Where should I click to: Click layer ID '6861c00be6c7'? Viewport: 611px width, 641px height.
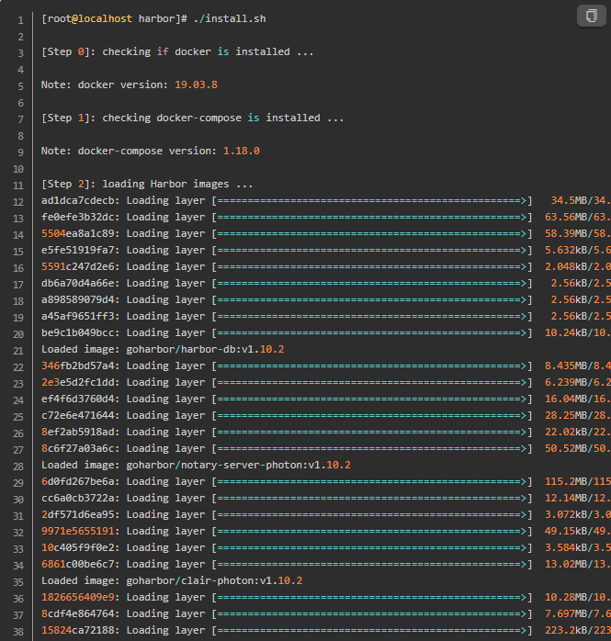78,565
